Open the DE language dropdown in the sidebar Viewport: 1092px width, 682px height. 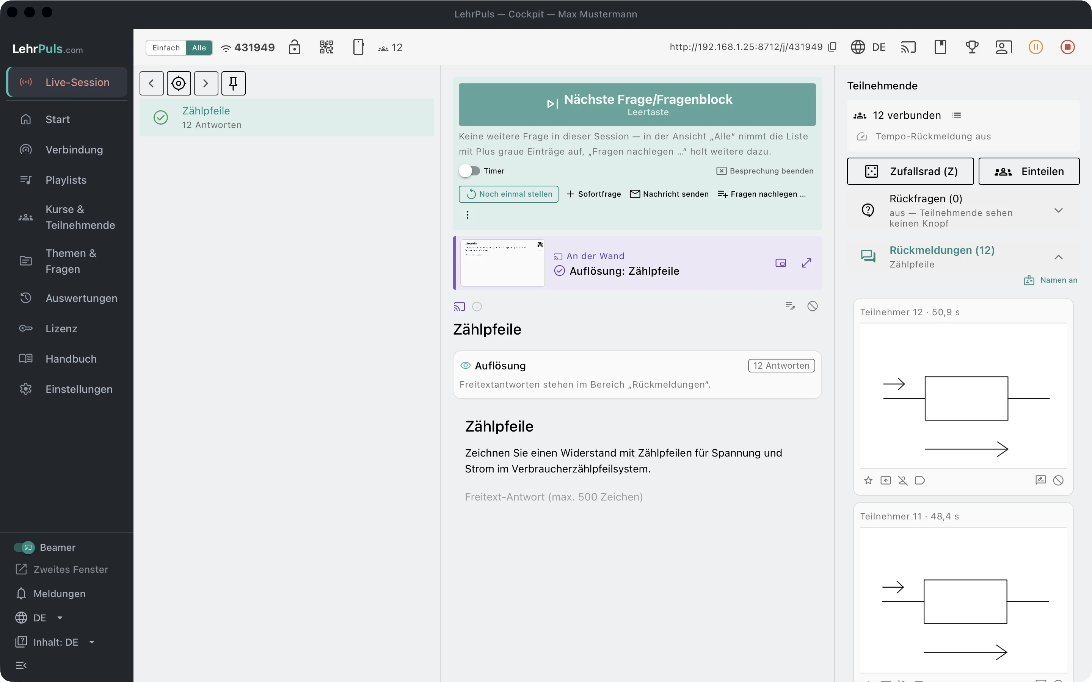39,618
